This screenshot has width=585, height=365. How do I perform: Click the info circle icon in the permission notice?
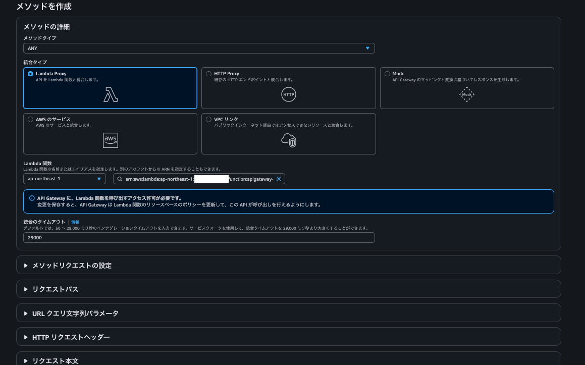coord(32,198)
